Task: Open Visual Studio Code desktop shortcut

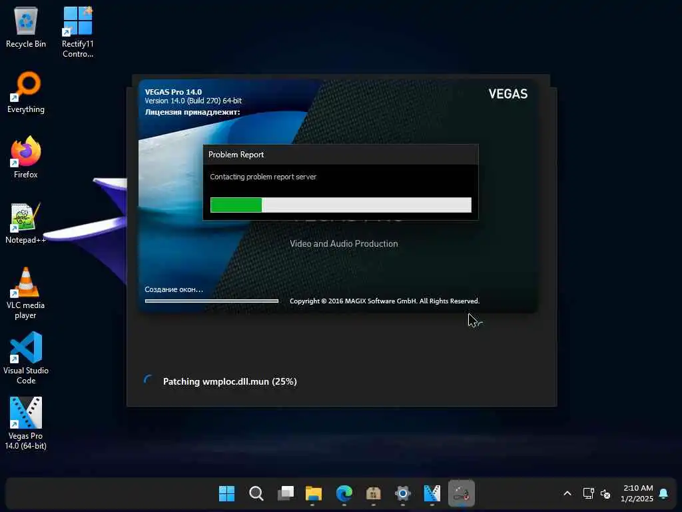Action: [26, 358]
